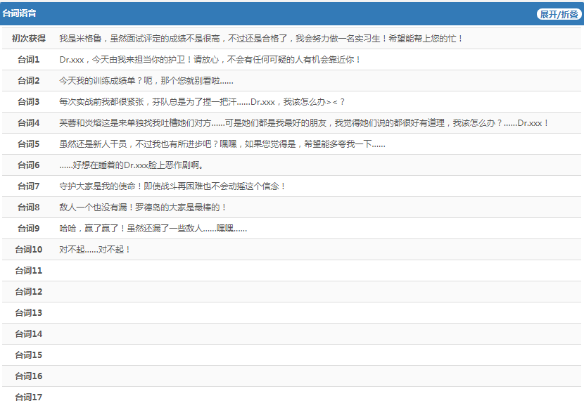Click the line starting with 我是米格鲁
This screenshot has width=584, height=408.
(x=260, y=39)
